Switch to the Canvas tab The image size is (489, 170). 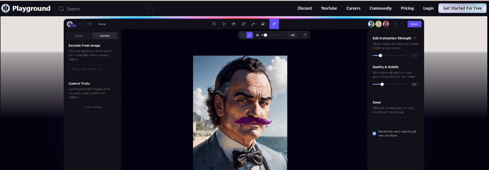[x=105, y=35]
